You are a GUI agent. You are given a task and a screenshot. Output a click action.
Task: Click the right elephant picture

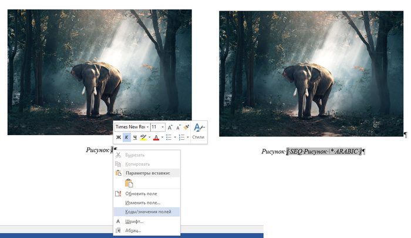(311, 73)
